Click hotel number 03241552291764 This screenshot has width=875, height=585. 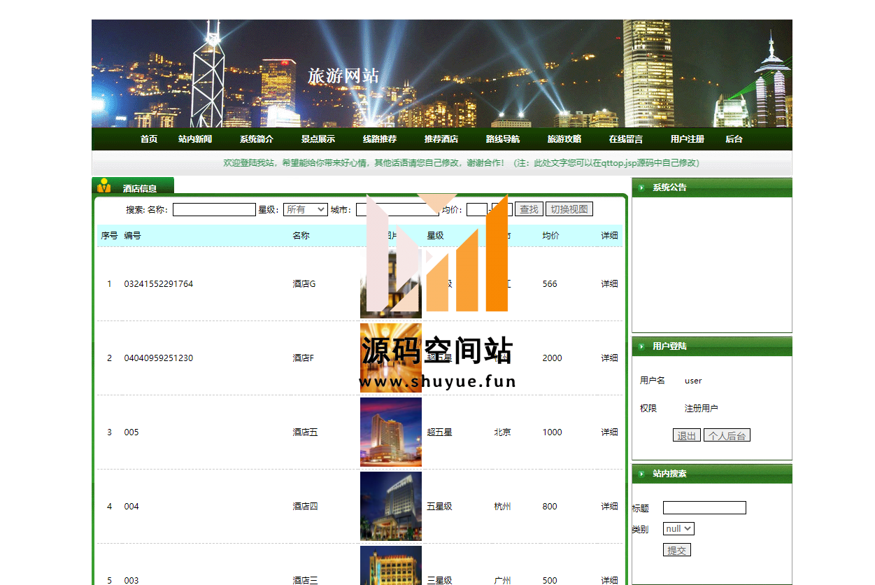[159, 284]
